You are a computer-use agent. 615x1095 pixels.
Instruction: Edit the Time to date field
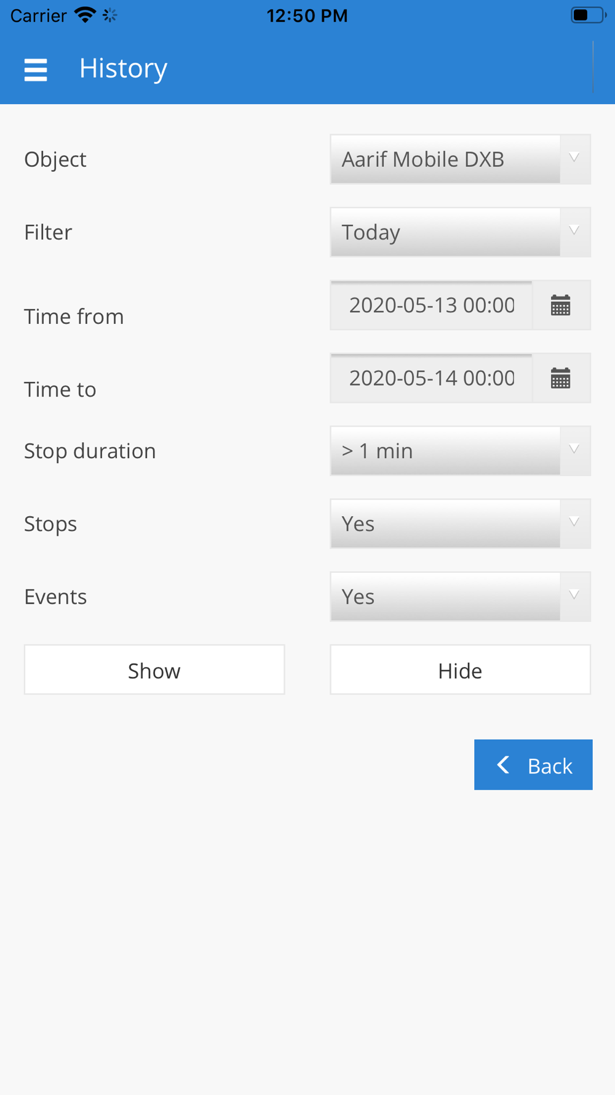tap(432, 378)
